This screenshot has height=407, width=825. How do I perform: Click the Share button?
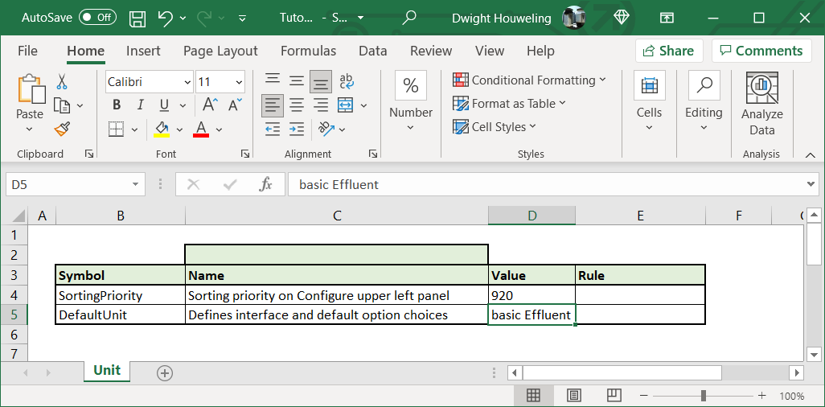click(x=668, y=51)
